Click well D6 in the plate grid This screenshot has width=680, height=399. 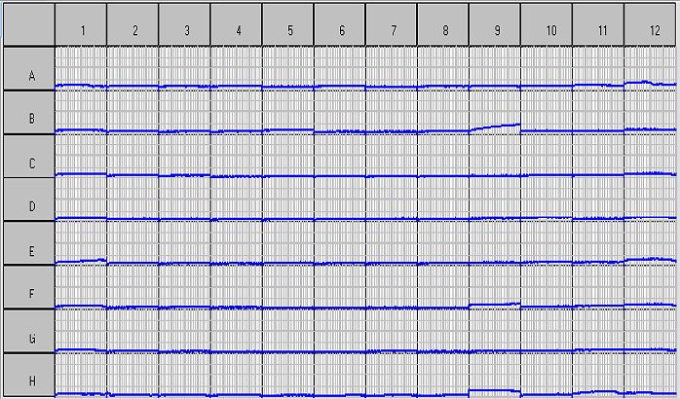click(340, 200)
